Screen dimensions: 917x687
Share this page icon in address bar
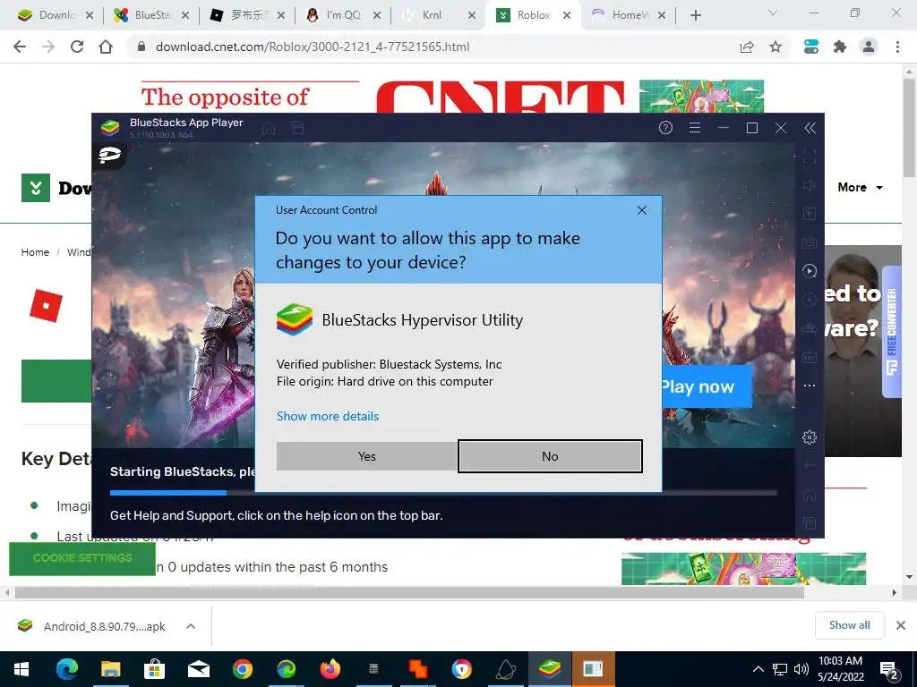pos(747,47)
